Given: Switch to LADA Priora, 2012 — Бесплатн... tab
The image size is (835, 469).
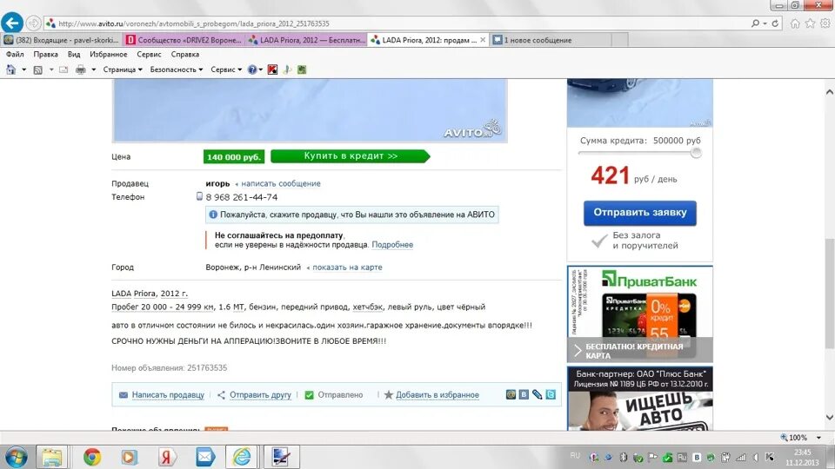Looking at the screenshot, I should (306, 40).
